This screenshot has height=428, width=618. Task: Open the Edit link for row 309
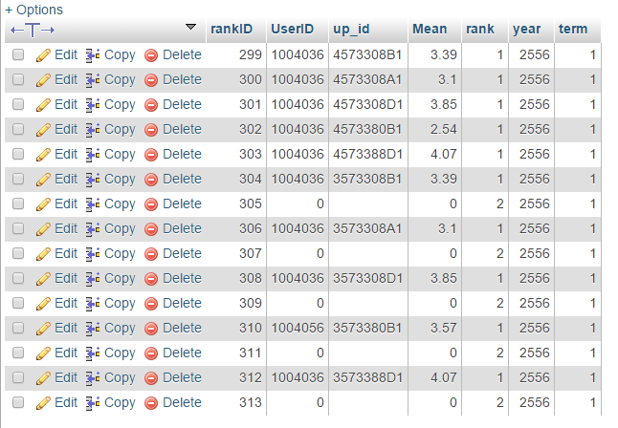tap(66, 303)
